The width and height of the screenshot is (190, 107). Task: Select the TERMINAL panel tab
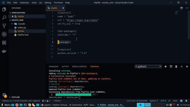pyautogui.click(x=94, y=67)
